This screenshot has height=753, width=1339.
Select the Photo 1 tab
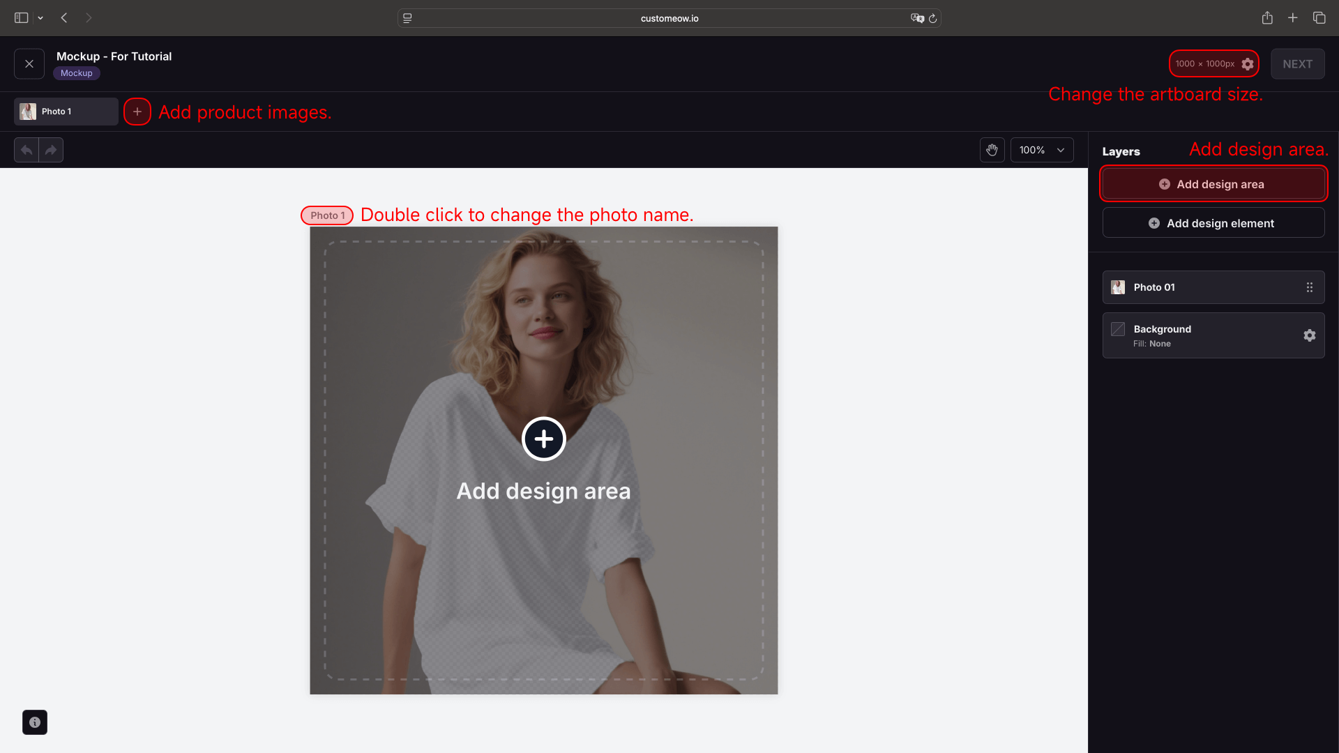tap(66, 112)
